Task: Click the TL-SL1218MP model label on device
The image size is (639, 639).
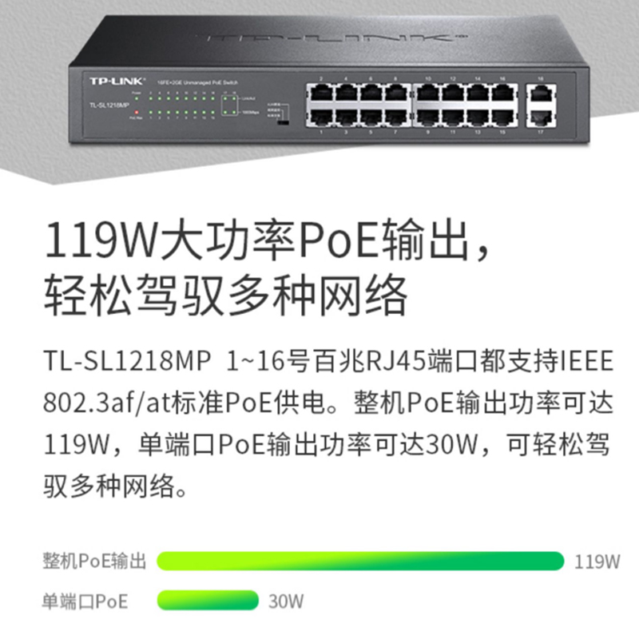Action: coord(109,105)
